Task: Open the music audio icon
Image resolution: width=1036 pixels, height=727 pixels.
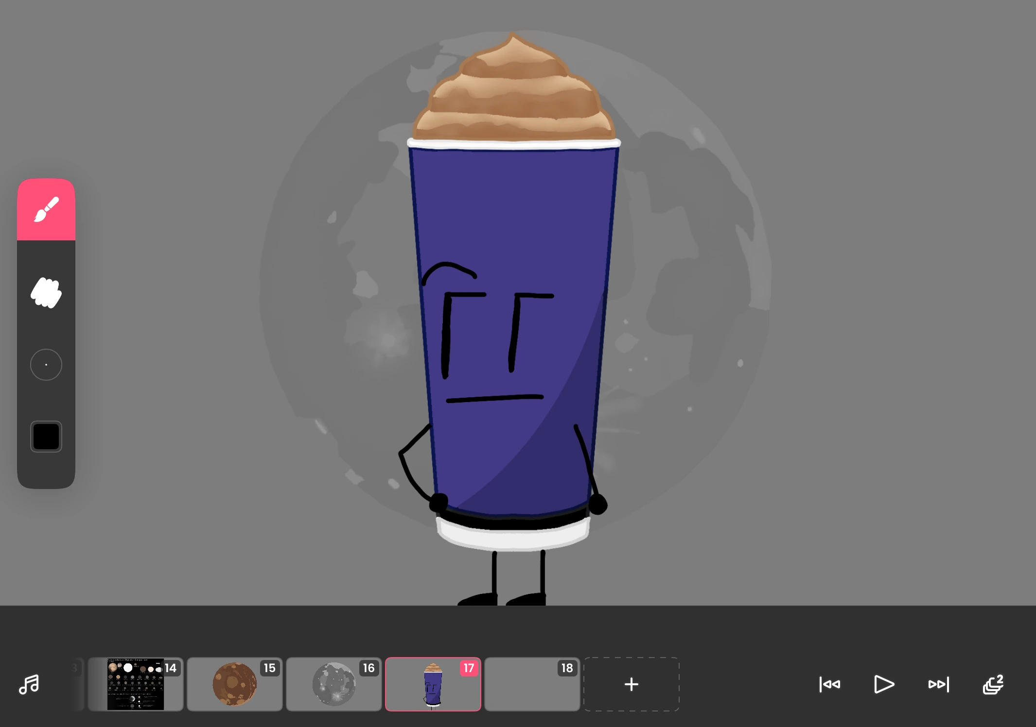Action: click(29, 684)
